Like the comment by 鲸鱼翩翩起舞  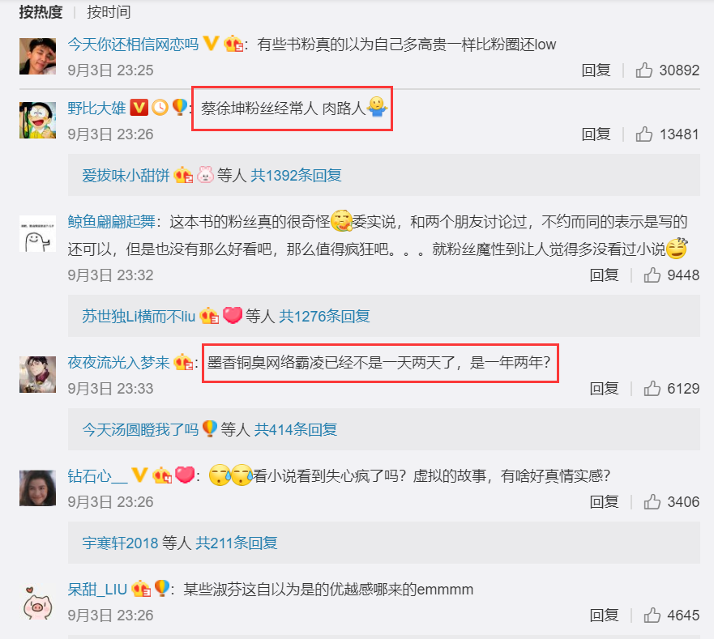(652, 275)
